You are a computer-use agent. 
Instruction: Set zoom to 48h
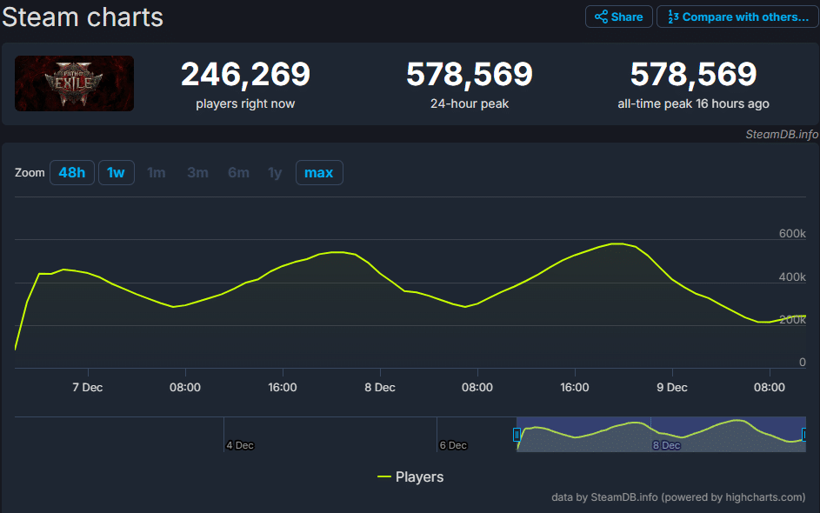coord(71,172)
